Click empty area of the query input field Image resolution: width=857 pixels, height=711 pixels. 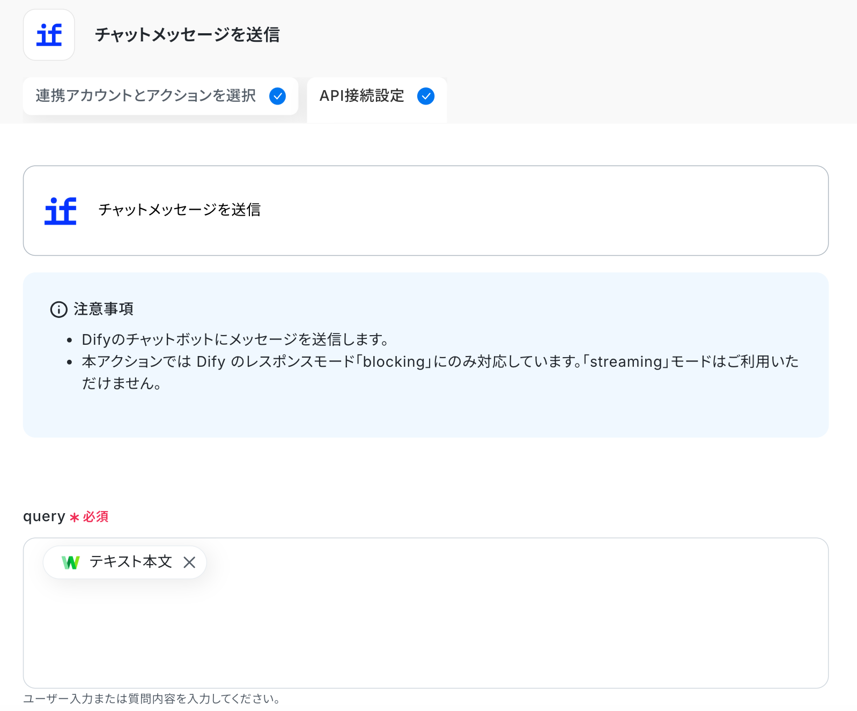click(x=425, y=633)
